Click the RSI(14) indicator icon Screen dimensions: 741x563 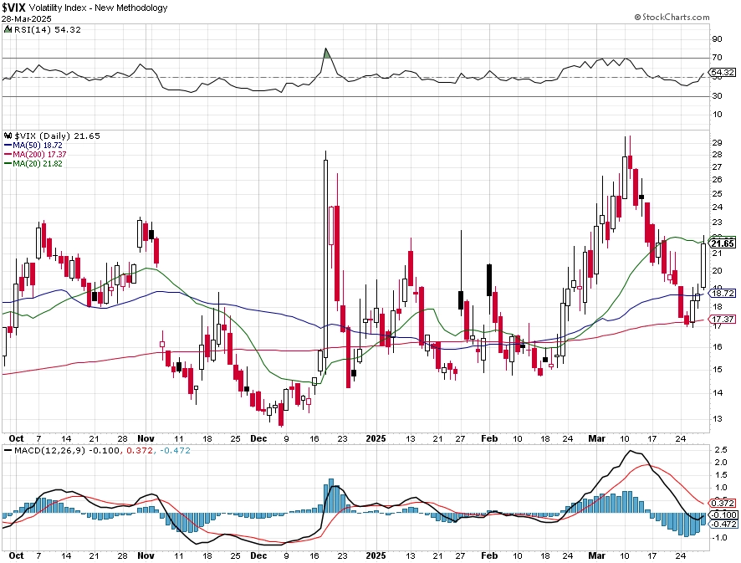point(8,29)
